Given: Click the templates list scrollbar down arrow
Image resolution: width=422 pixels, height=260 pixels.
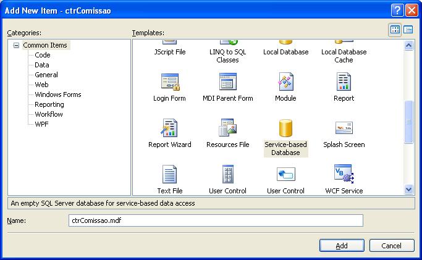Looking at the screenshot, I should point(408,190).
